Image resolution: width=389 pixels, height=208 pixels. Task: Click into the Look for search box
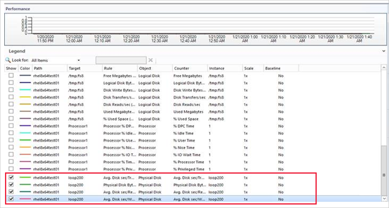121,60
